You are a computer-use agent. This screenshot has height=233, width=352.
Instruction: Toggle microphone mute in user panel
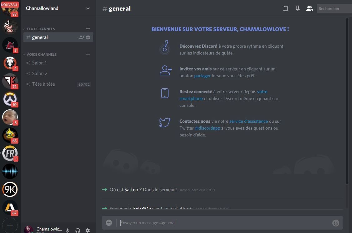pos(68,230)
